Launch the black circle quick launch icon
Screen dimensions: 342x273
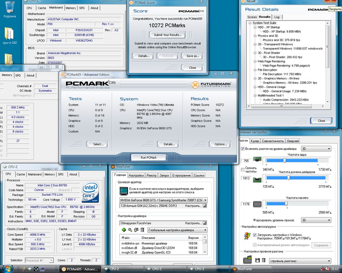point(36,269)
